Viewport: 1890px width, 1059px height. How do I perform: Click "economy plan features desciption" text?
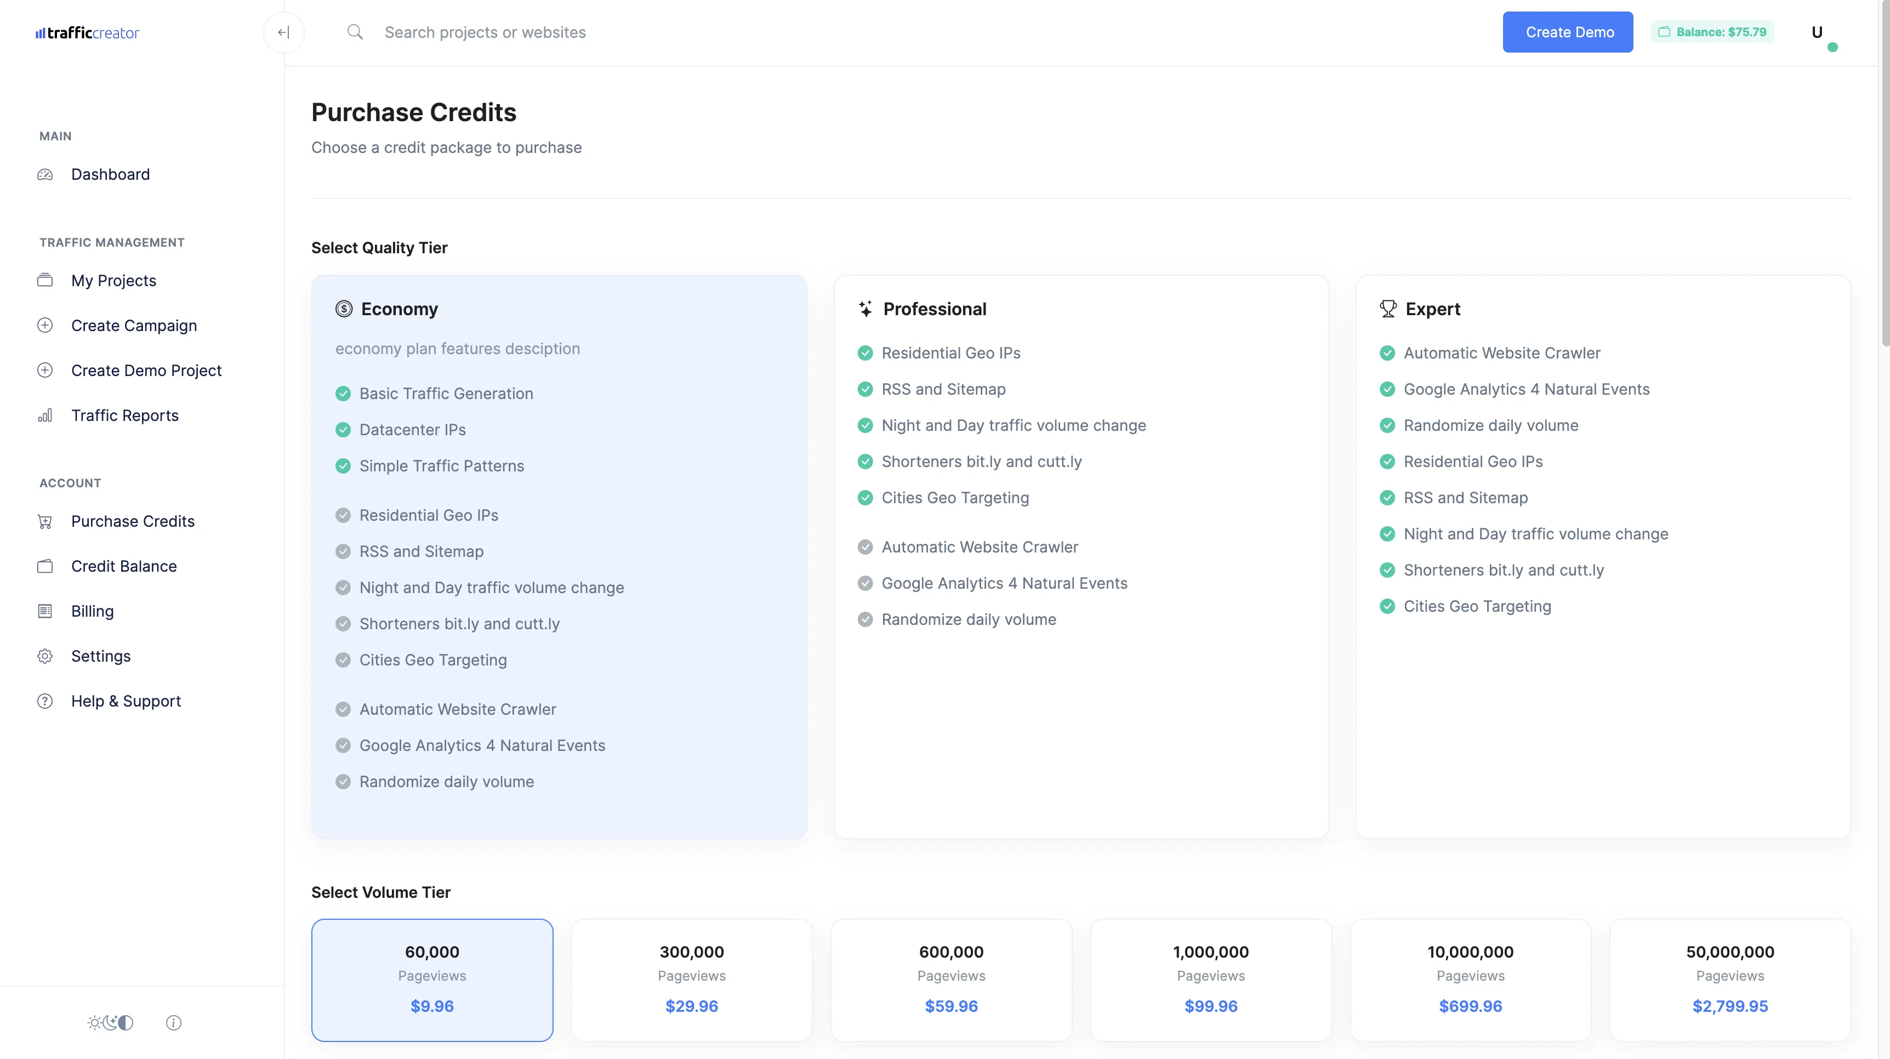tap(458, 349)
